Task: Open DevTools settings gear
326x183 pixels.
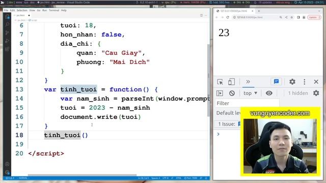Action: coord(292,82)
